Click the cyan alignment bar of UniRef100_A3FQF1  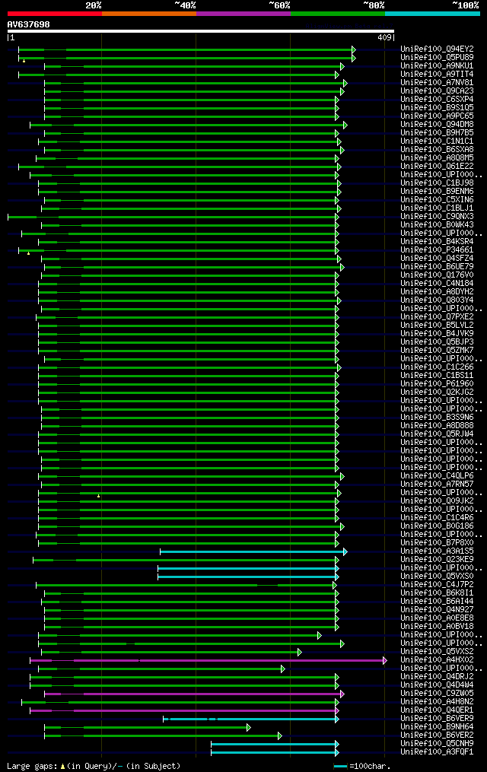pyautogui.click(x=274, y=753)
